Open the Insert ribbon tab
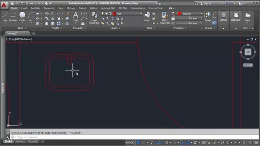The image size is (260, 146). (x=24, y=8)
